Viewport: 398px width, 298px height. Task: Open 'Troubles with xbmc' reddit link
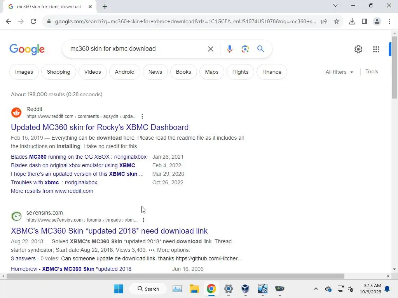(x=54, y=182)
